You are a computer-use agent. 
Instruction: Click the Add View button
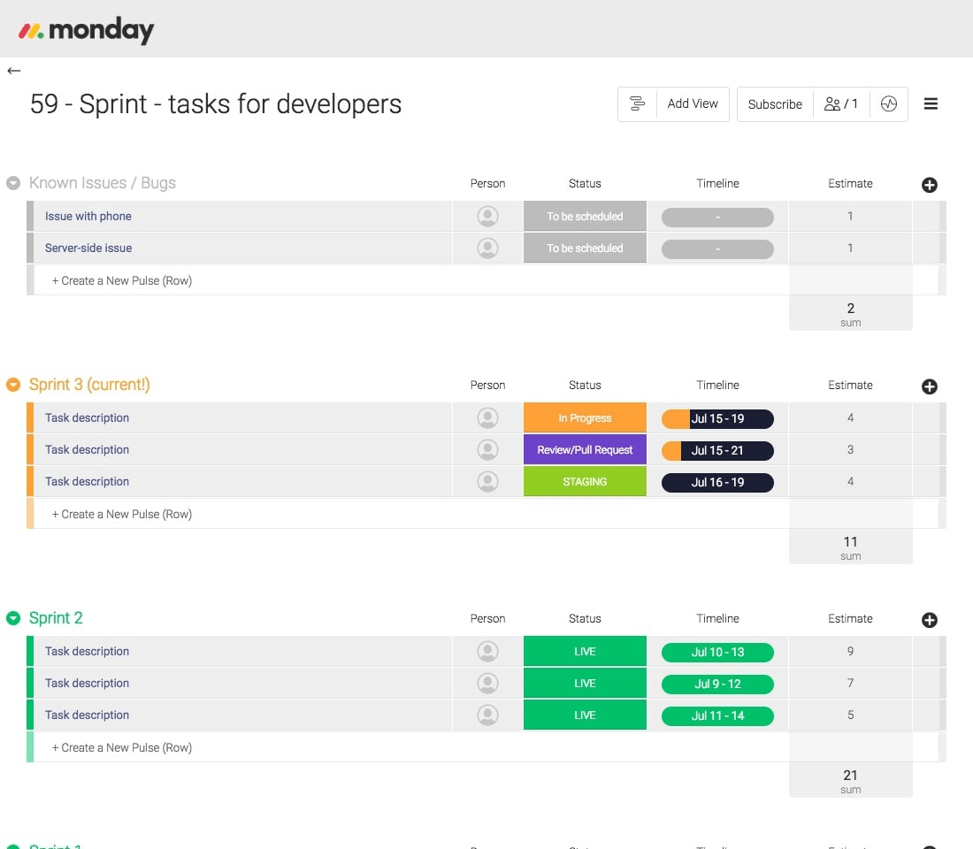693,103
